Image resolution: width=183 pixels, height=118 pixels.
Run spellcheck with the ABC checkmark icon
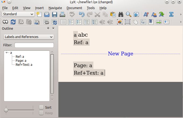(x=72, y=14)
